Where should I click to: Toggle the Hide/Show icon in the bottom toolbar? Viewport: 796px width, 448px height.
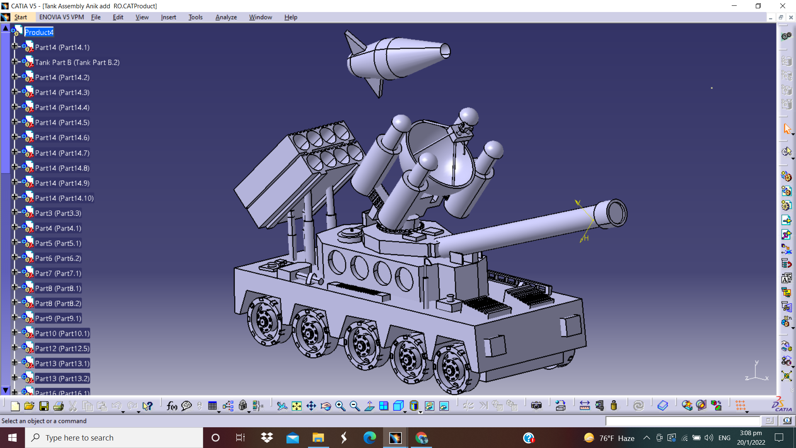430,406
